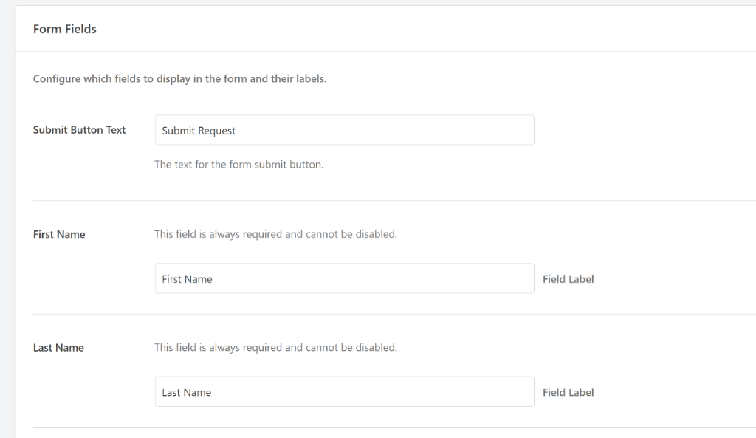Click 'Field Label' text beside First Name input
Viewport: 756px width, 438px height.
point(568,279)
